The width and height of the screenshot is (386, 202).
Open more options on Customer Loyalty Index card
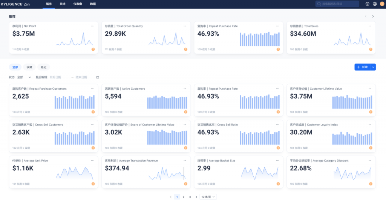[370, 125]
